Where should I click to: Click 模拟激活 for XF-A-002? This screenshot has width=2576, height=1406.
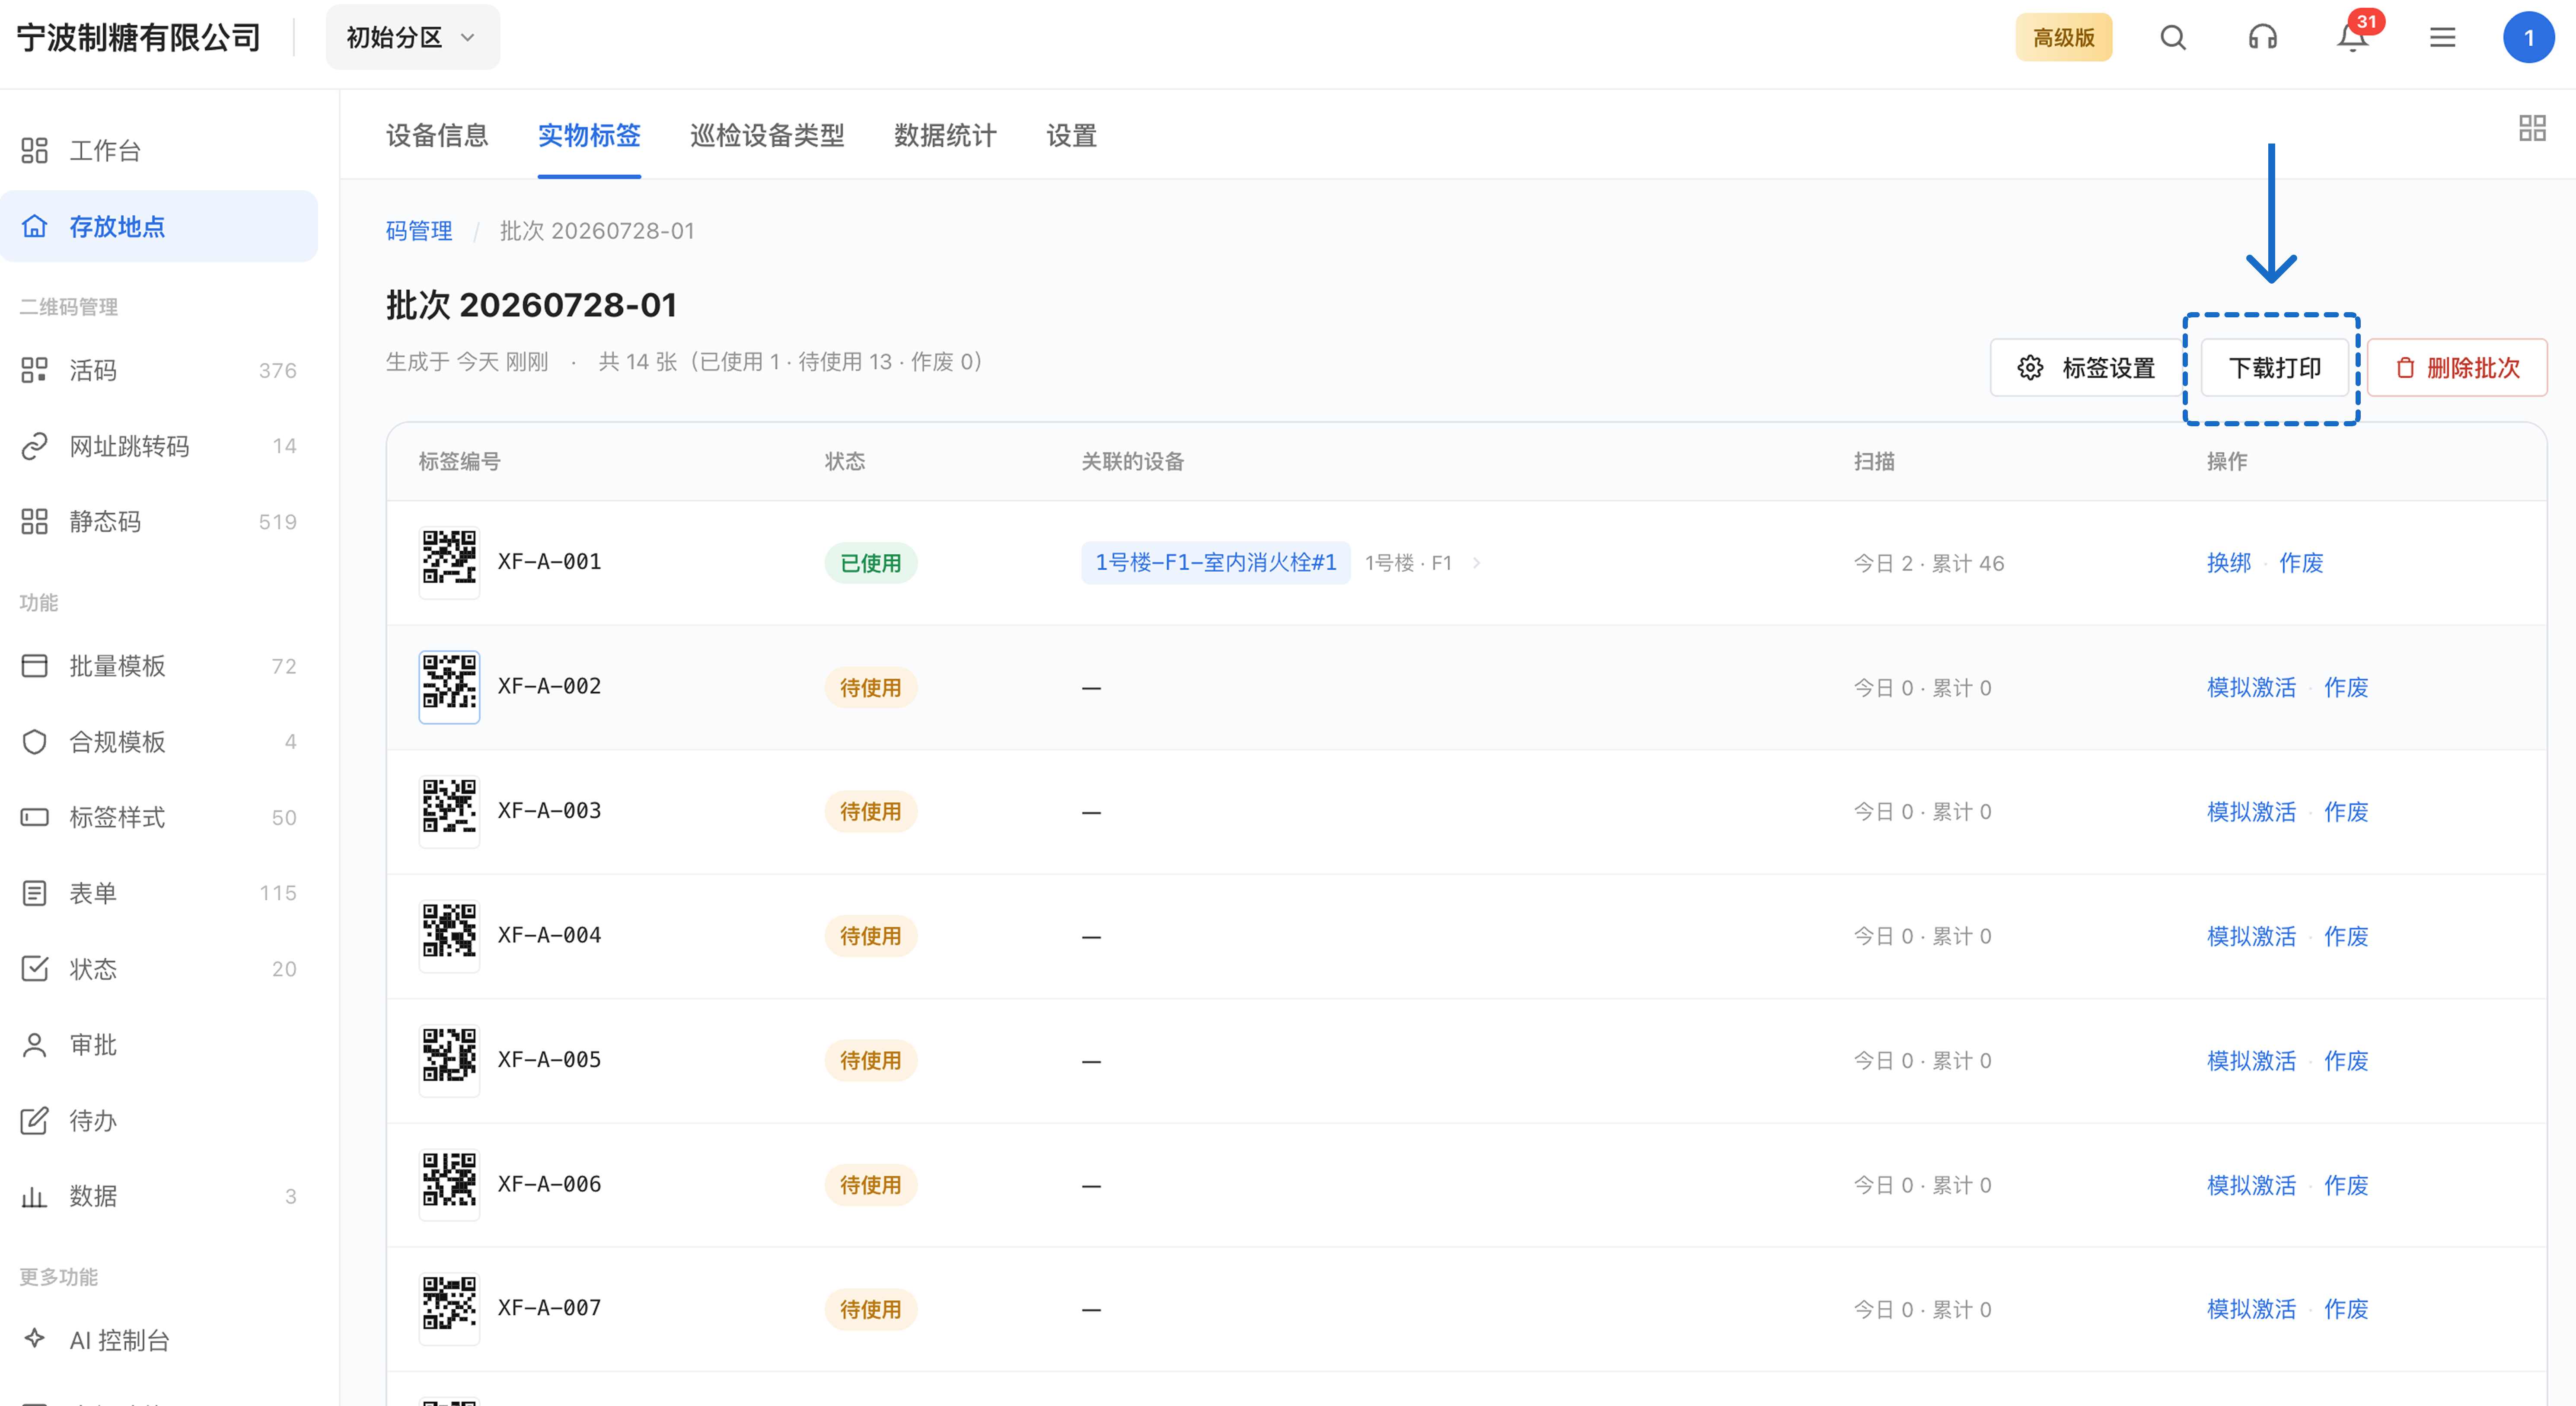pos(2251,688)
